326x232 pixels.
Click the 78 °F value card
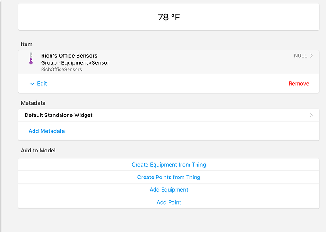point(169,17)
